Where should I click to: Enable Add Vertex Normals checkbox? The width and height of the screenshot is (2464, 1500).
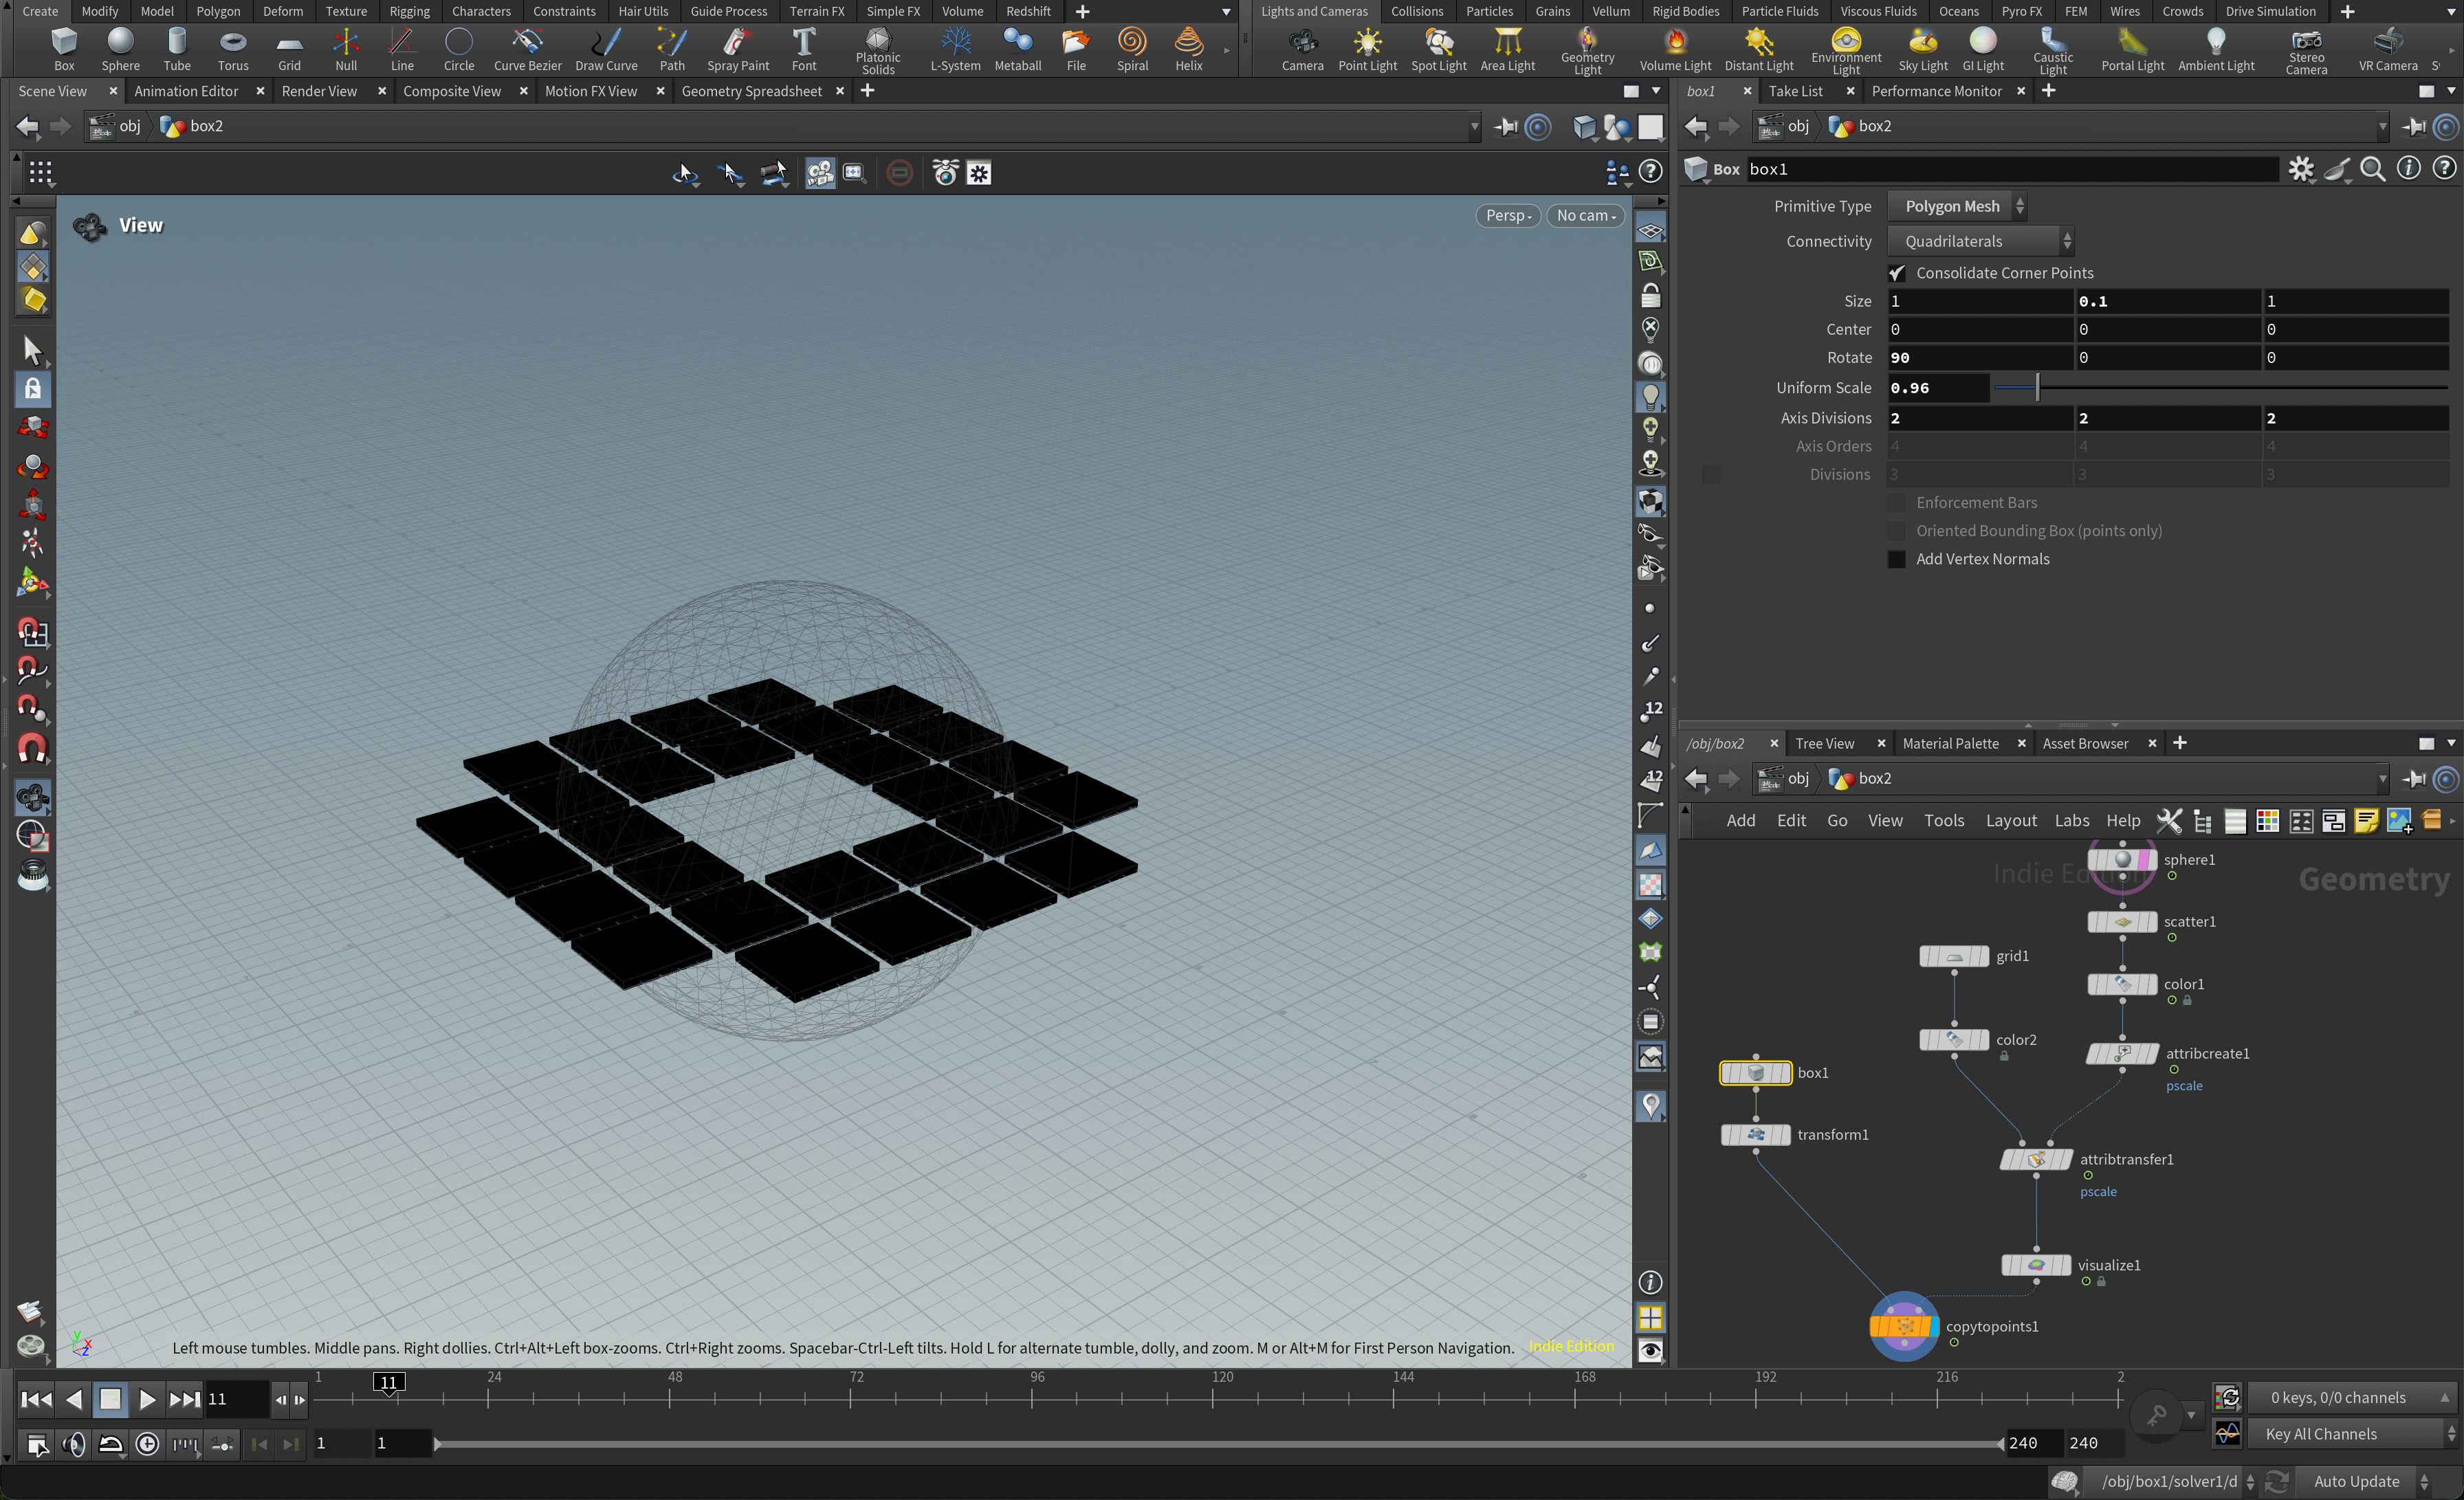(1896, 559)
